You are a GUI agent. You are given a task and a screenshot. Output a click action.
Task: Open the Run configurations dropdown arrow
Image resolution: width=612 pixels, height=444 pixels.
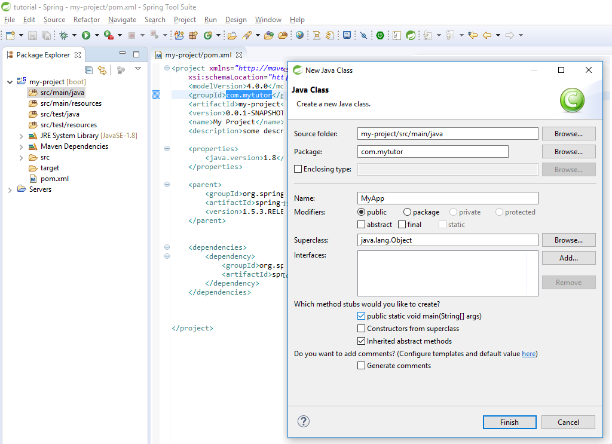tap(97, 35)
